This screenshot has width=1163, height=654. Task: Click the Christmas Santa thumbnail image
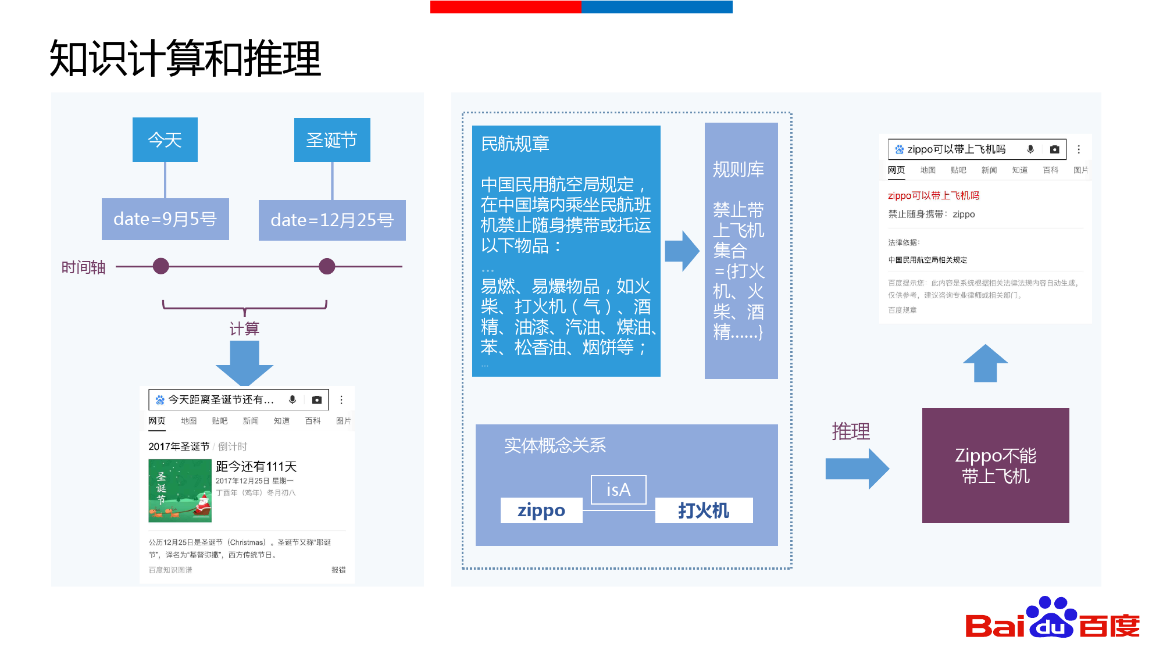tap(180, 490)
